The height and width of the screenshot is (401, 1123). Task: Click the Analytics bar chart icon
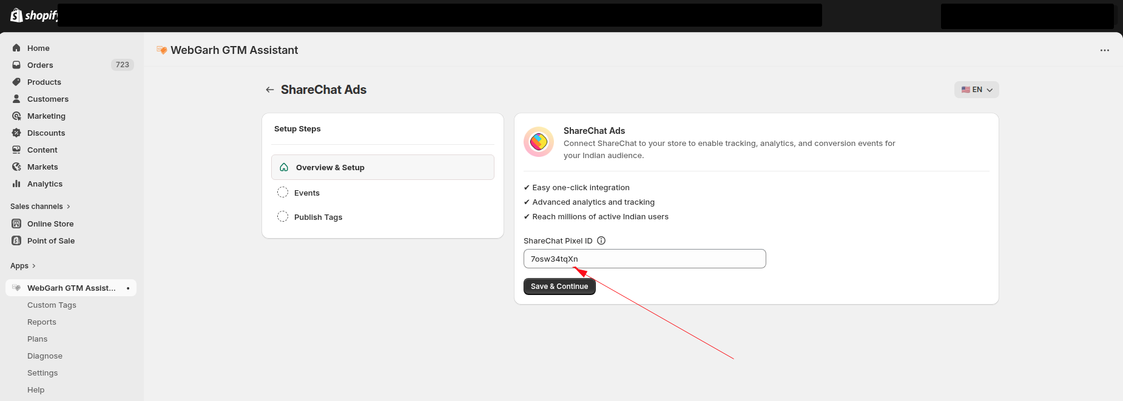(16, 184)
